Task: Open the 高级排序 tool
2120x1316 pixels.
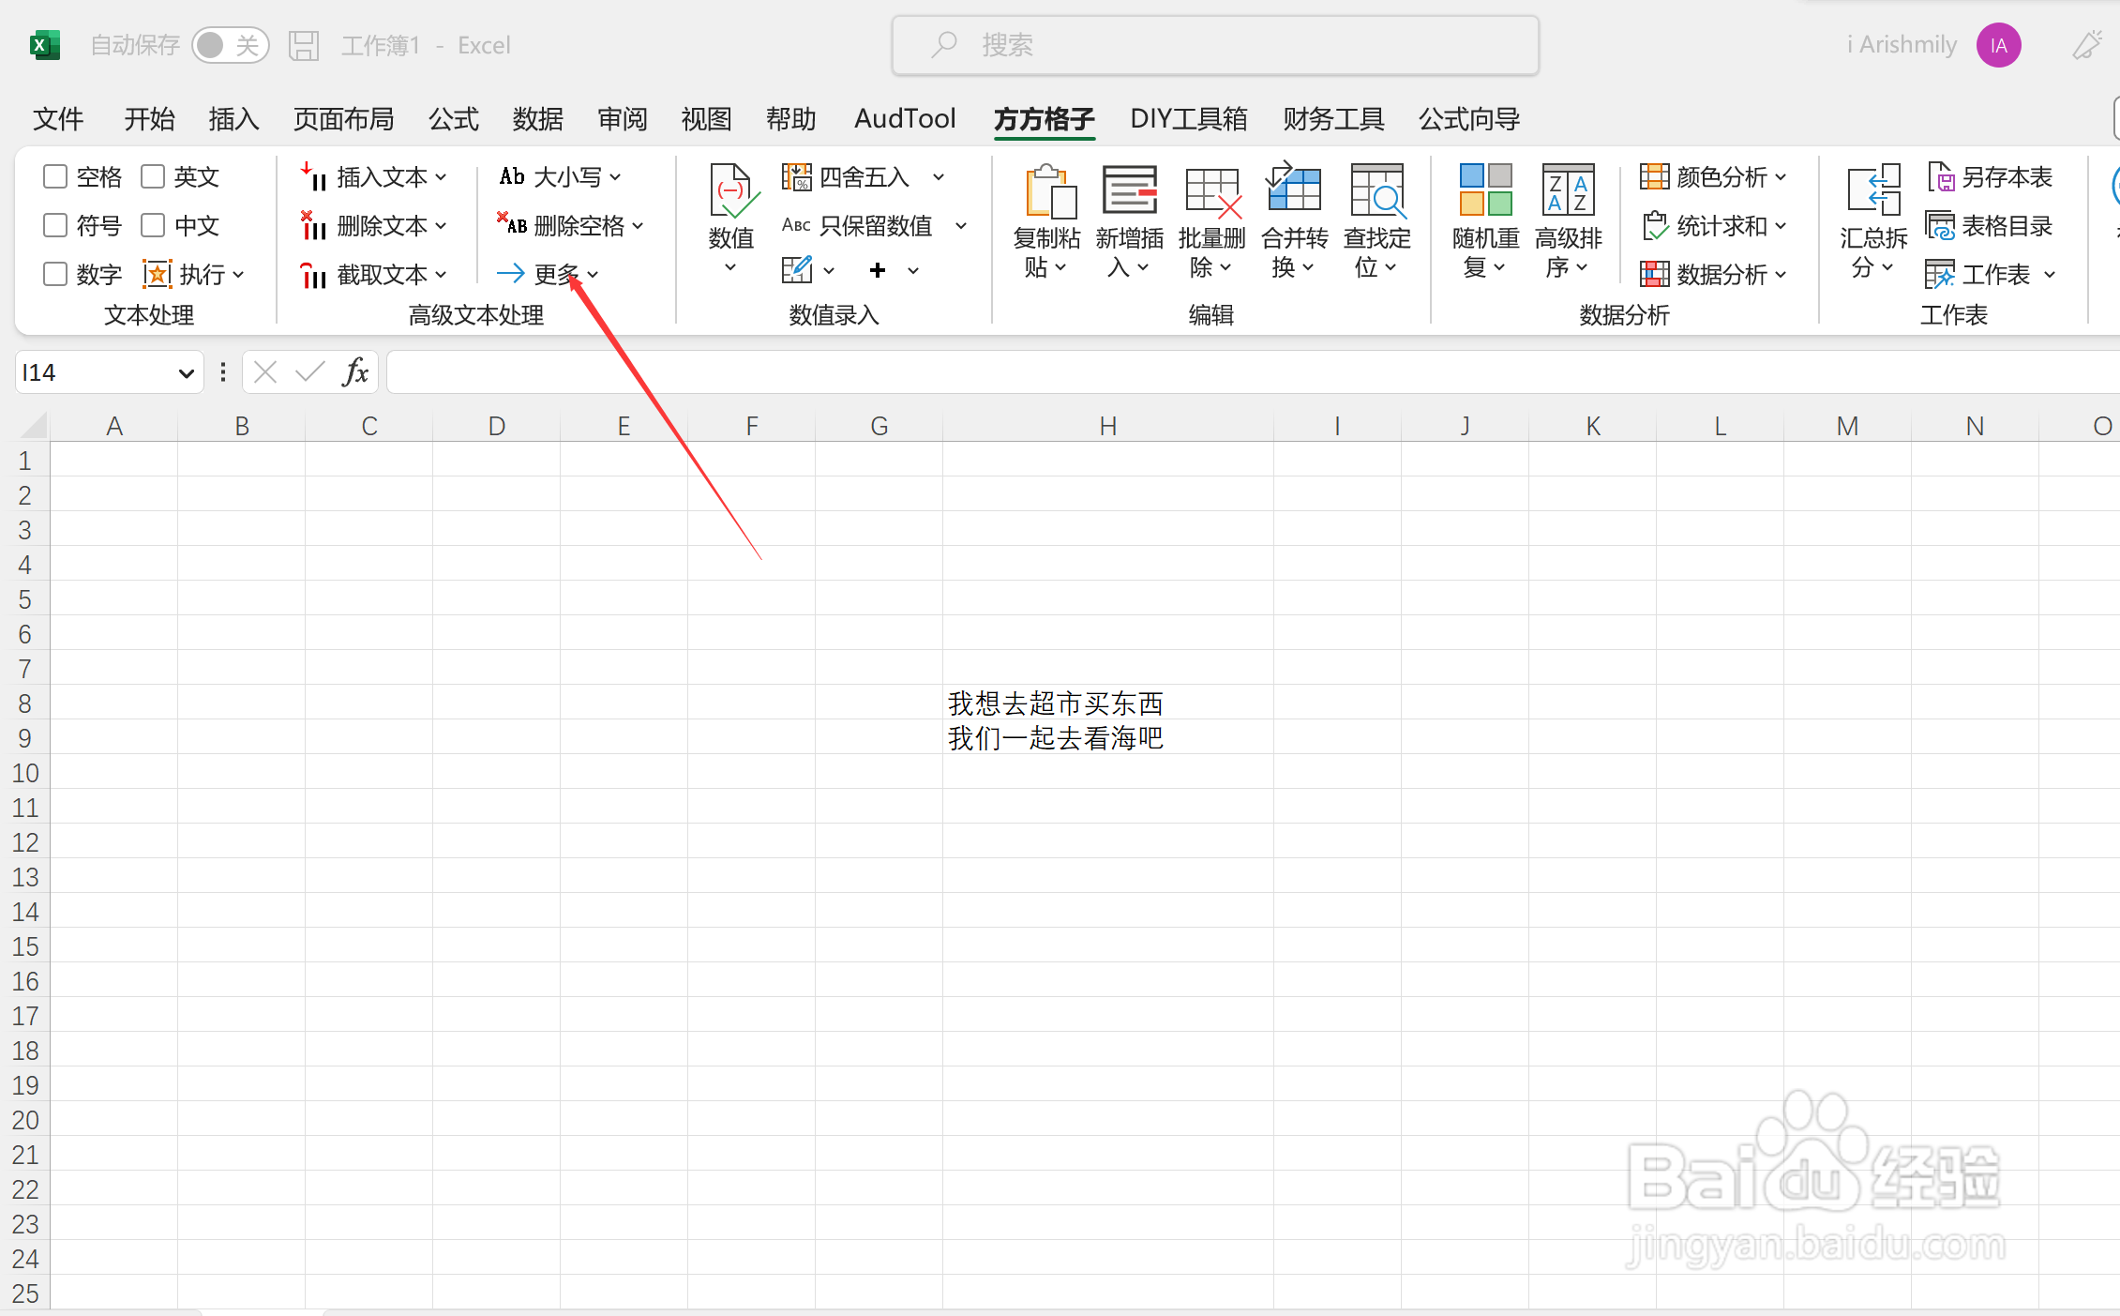Action: coord(1568,221)
